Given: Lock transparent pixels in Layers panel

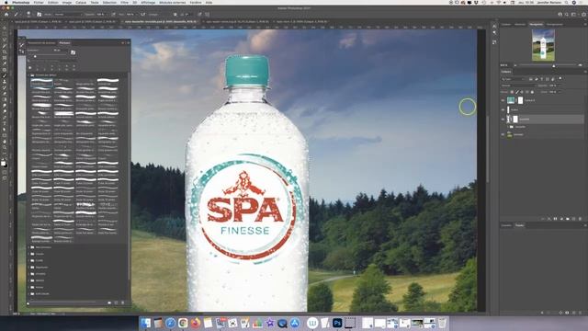Looking at the screenshot, I should [512, 92].
